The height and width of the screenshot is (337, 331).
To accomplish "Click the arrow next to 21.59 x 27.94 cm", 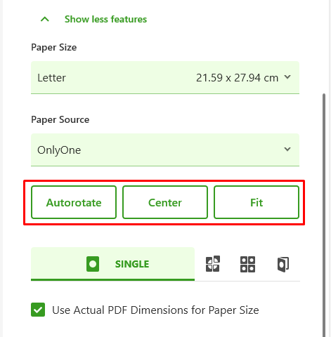I will point(287,77).
